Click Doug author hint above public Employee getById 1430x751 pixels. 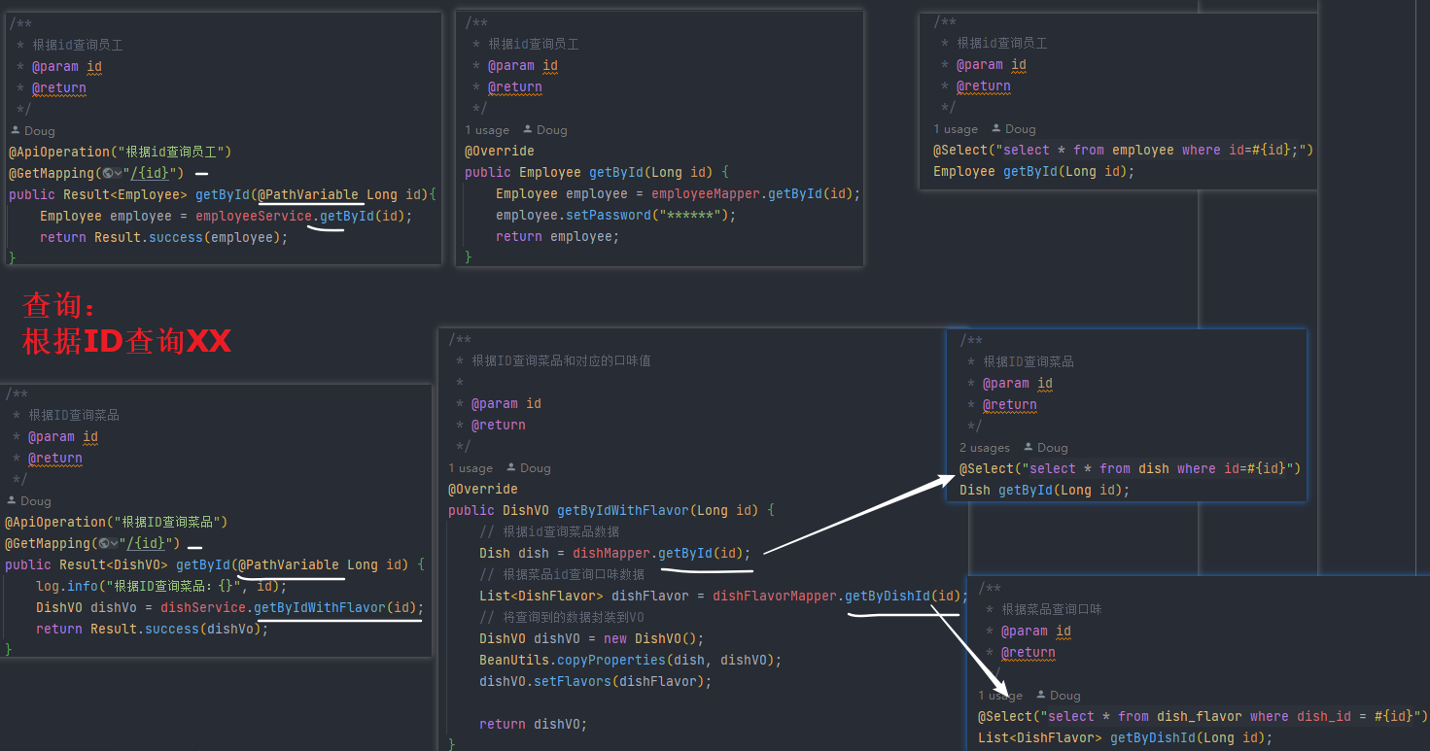pos(545,129)
